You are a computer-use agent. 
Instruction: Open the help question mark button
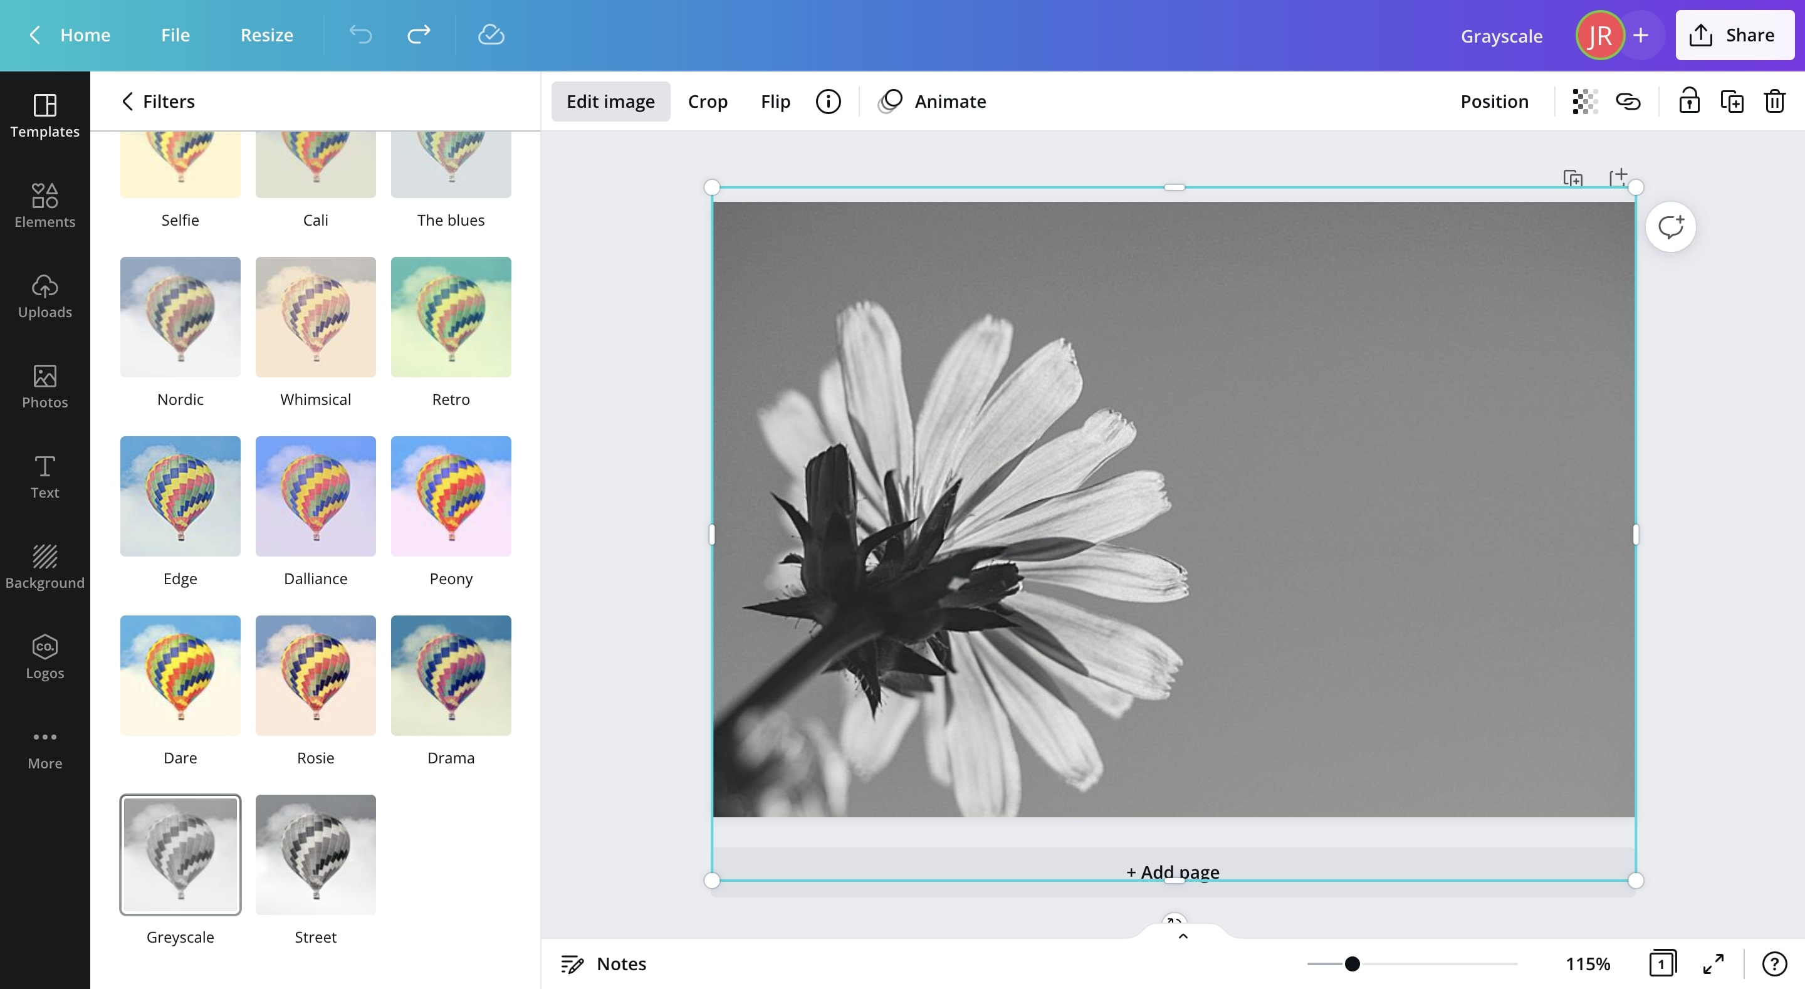click(1774, 963)
